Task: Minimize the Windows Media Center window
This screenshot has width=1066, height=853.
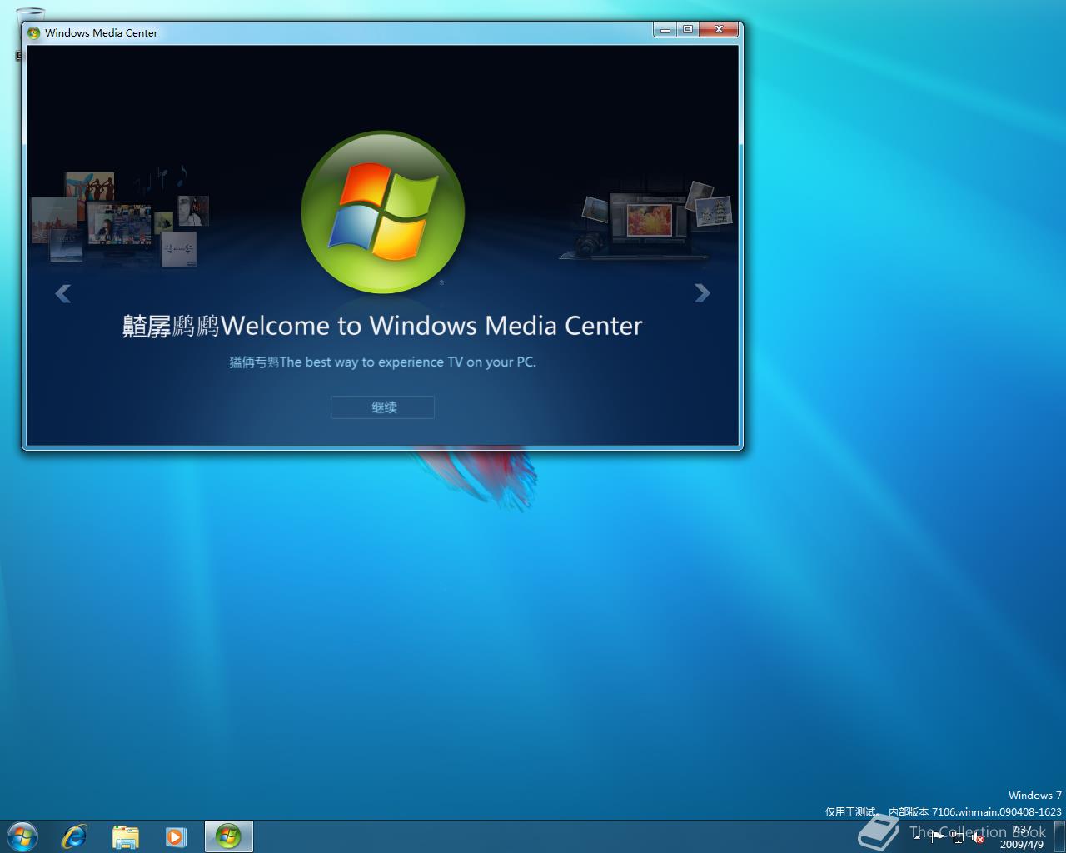Action: coord(665,30)
